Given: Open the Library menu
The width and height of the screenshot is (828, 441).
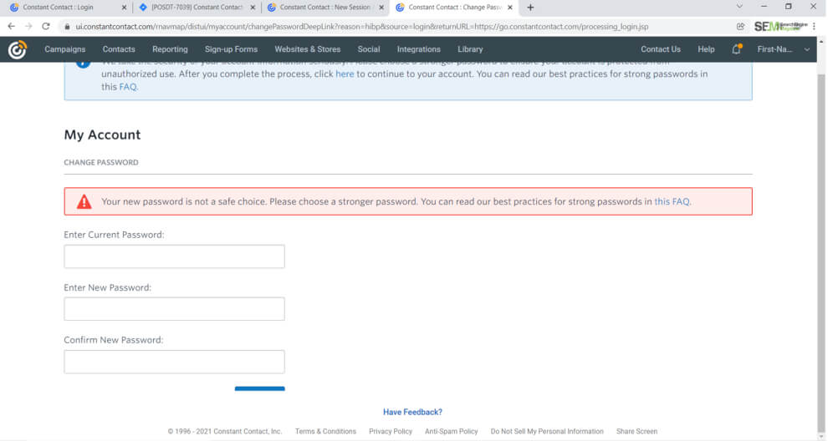Looking at the screenshot, I should [x=470, y=49].
